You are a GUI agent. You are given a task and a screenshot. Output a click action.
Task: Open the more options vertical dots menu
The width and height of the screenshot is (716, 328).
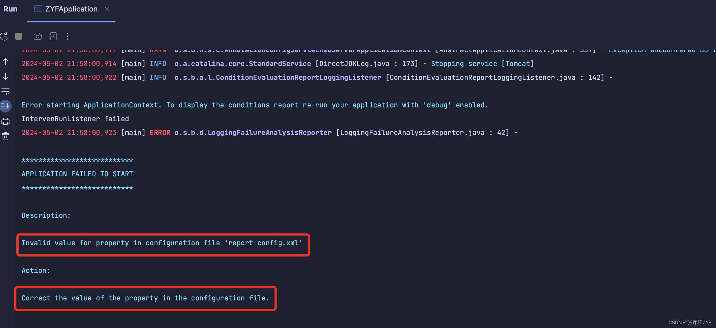coord(67,36)
